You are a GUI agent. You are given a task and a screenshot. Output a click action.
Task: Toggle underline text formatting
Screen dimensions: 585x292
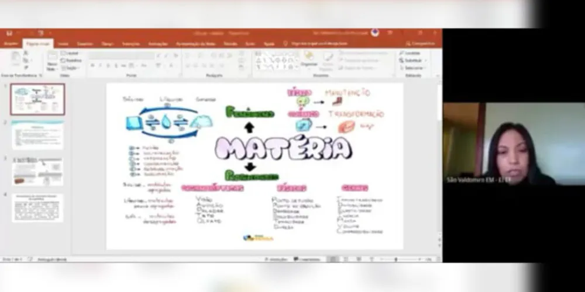coord(108,65)
